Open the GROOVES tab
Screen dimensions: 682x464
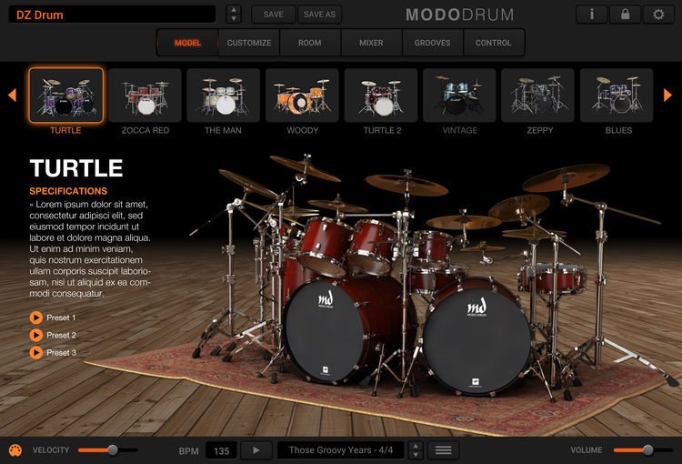pos(432,43)
